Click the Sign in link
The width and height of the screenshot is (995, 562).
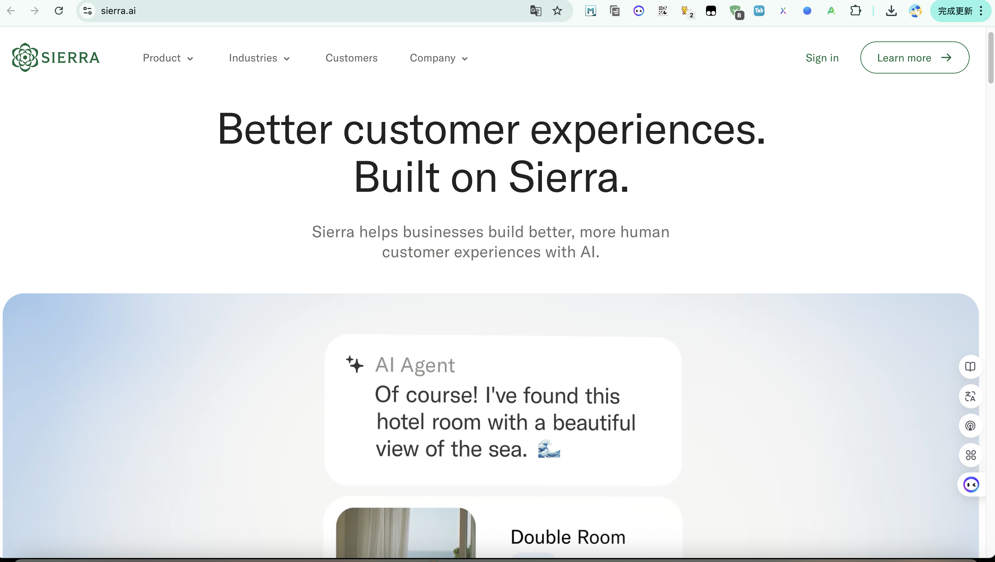822,58
